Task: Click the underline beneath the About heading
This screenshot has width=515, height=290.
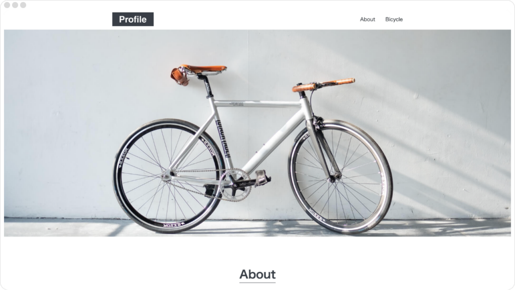Action: coord(257,282)
